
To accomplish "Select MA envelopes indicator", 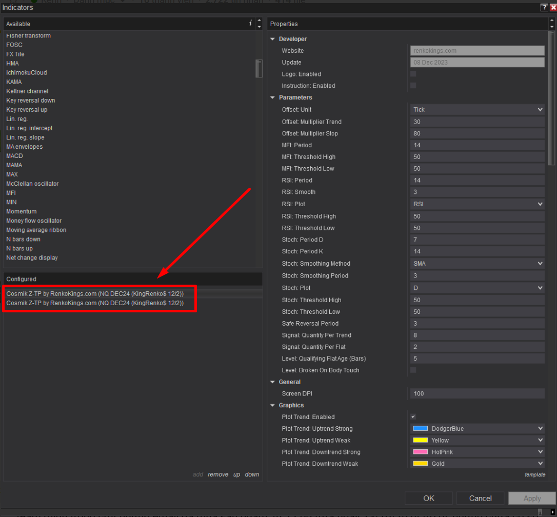I will 25,146.
